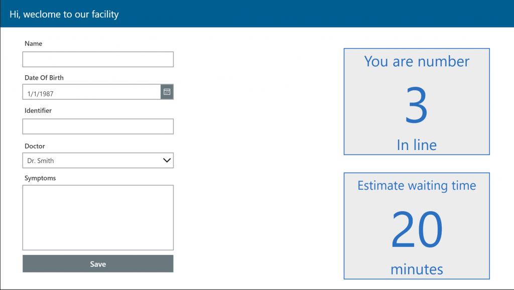The width and height of the screenshot is (514, 290).
Task: Click the queue number 3
Action: 416,106
